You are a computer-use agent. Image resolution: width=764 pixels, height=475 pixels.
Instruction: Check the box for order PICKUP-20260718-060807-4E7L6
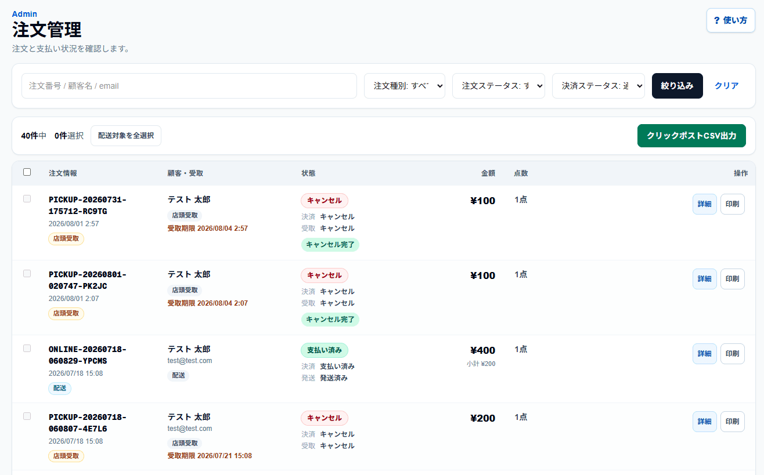(x=27, y=416)
